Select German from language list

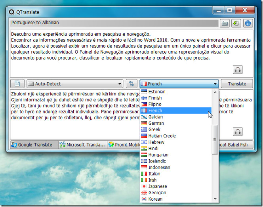pos(176,123)
